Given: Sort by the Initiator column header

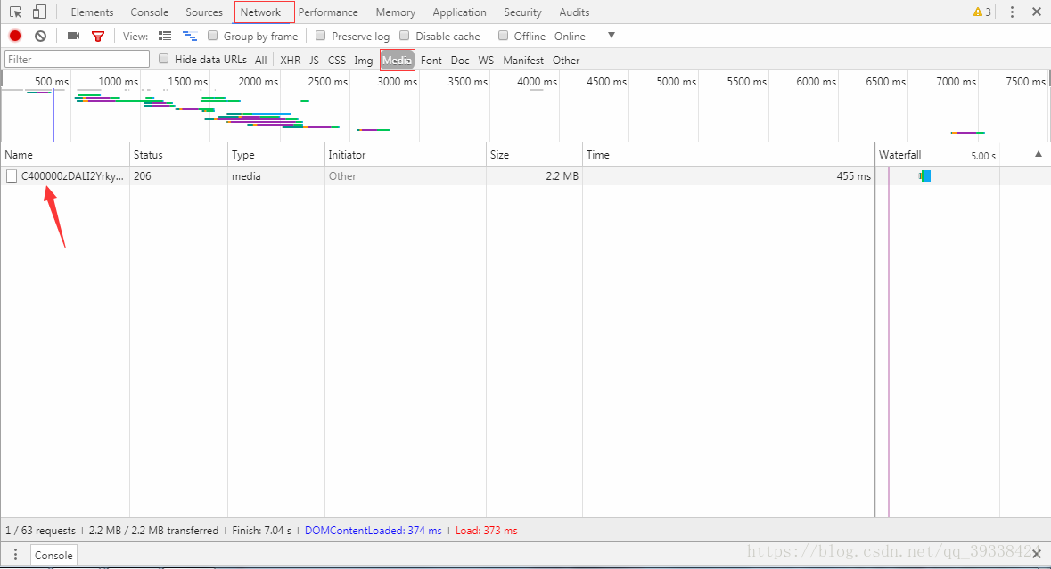Looking at the screenshot, I should pos(406,155).
